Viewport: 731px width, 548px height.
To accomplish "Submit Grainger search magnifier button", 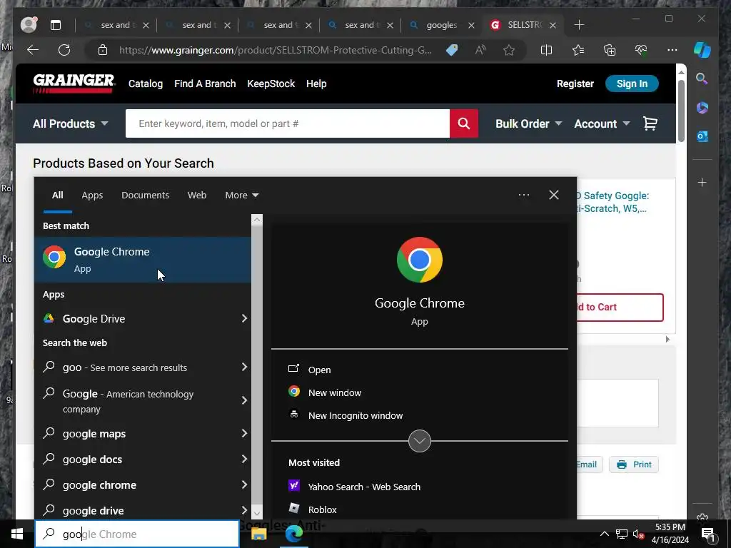I will coord(464,123).
